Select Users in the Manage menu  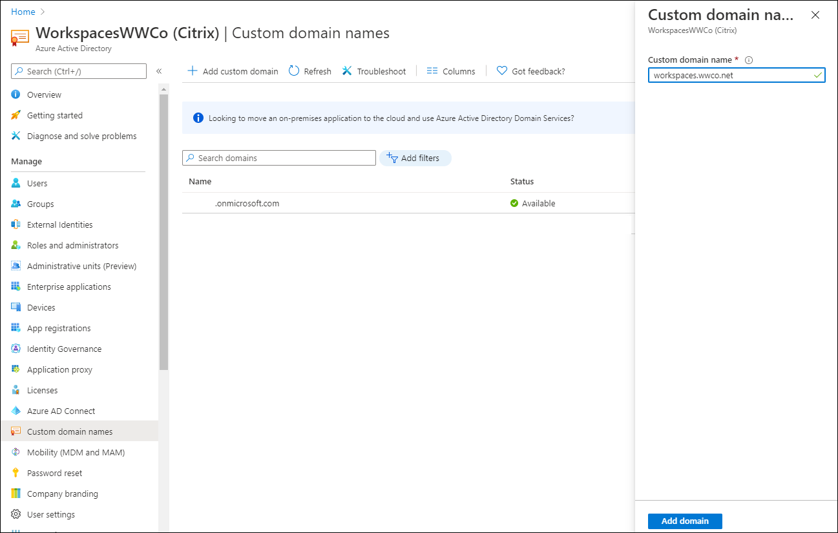coord(37,183)
